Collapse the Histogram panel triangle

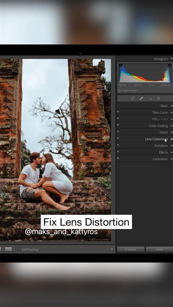click(x=172, y=59)
